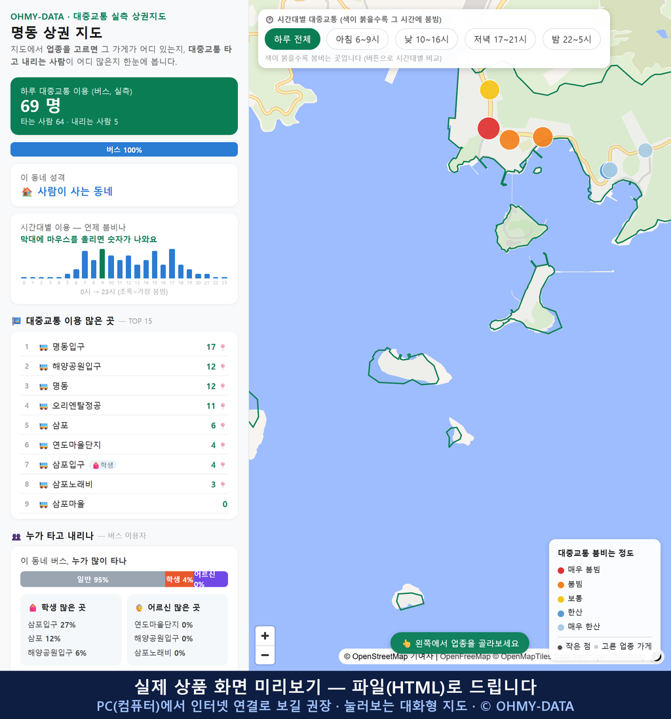Click the 연도마을단지 0% text

[163, 625]
